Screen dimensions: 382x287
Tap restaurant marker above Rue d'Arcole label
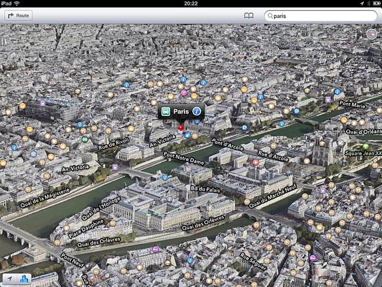pyautogui.click(x=273, y=146)
